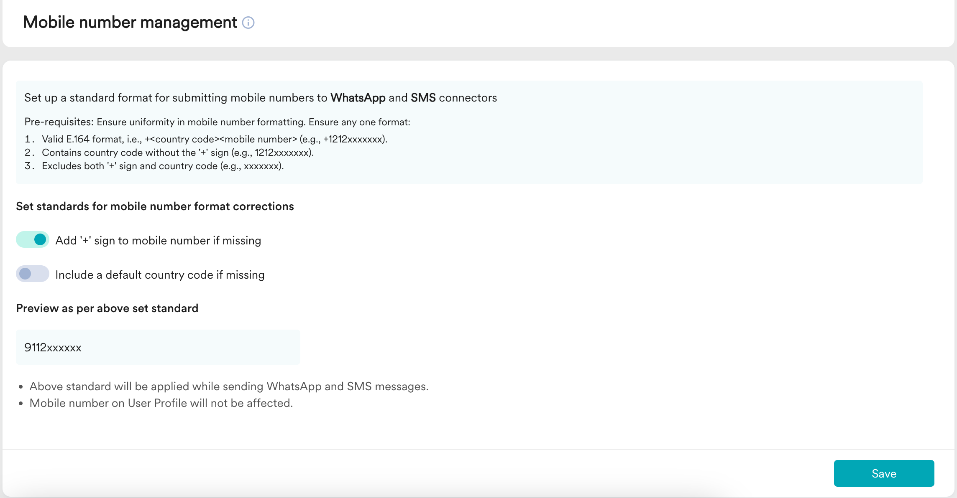Image resolution: width=957 pixels, height=498 pixels.
Task: Click the Mobile number management page title
Action: (x=130, y=23)
